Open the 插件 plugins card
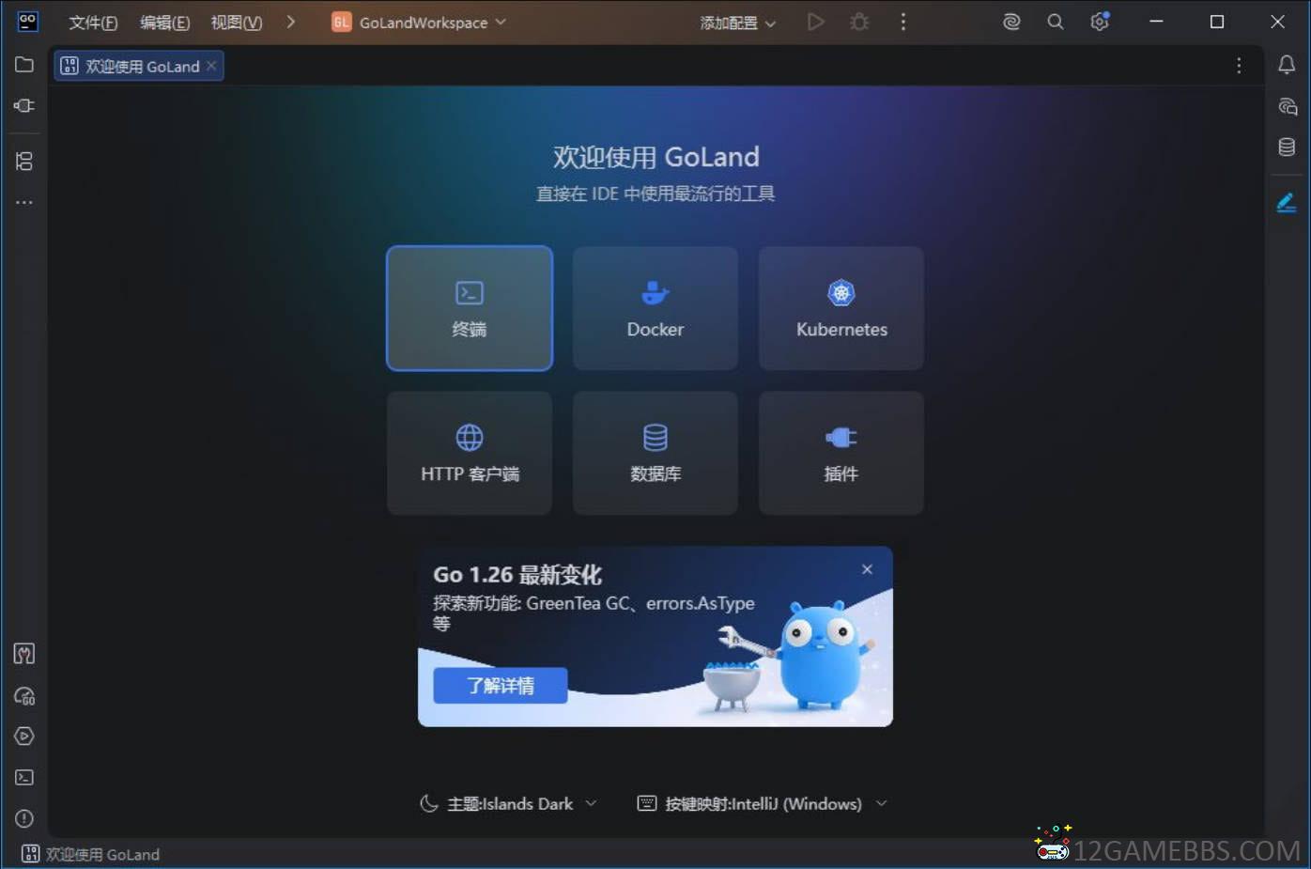The image size is (1311, 869). click(841, 453)
